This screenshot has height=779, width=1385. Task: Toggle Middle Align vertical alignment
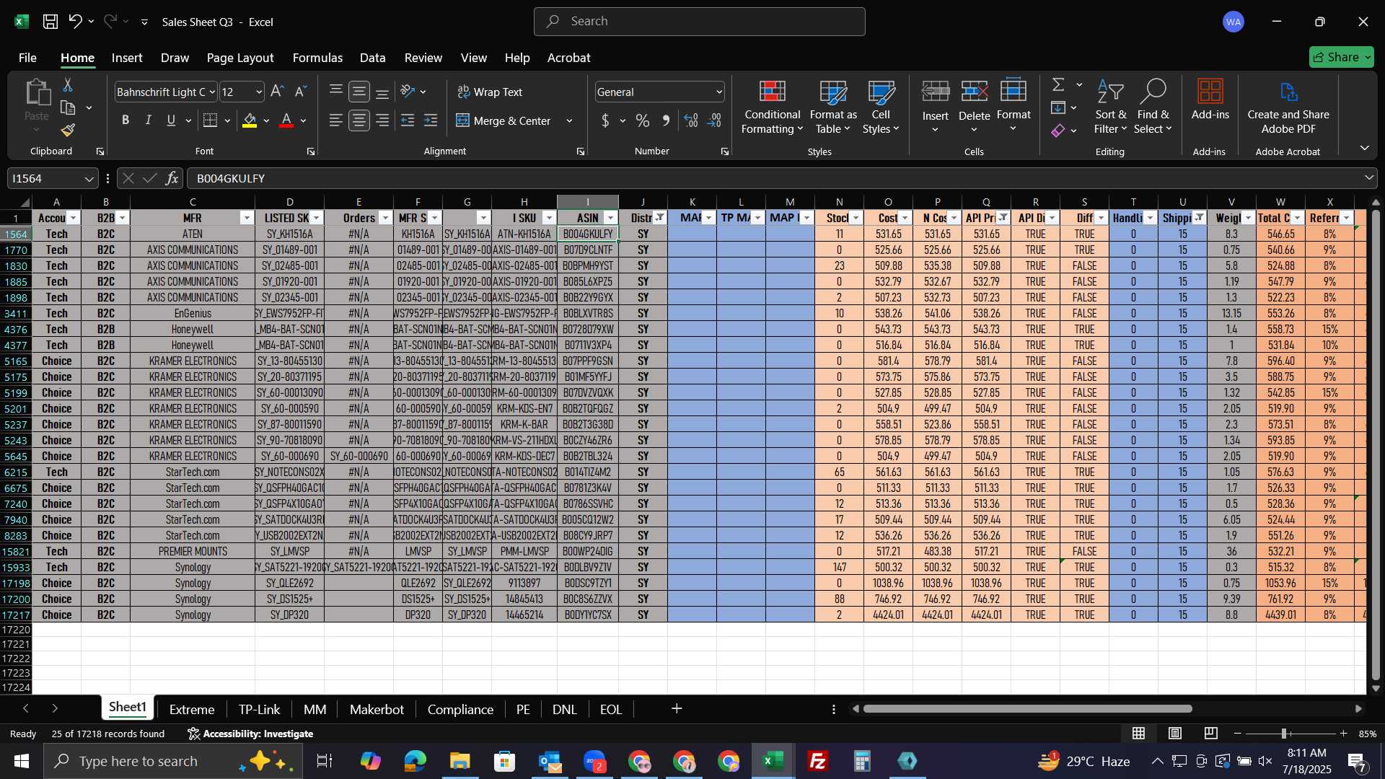(x=359, y=92)
